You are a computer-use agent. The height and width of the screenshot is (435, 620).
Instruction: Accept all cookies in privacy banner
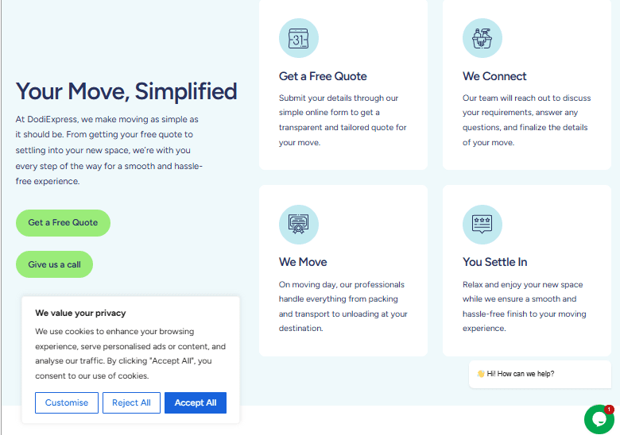(x=196, y=402)
